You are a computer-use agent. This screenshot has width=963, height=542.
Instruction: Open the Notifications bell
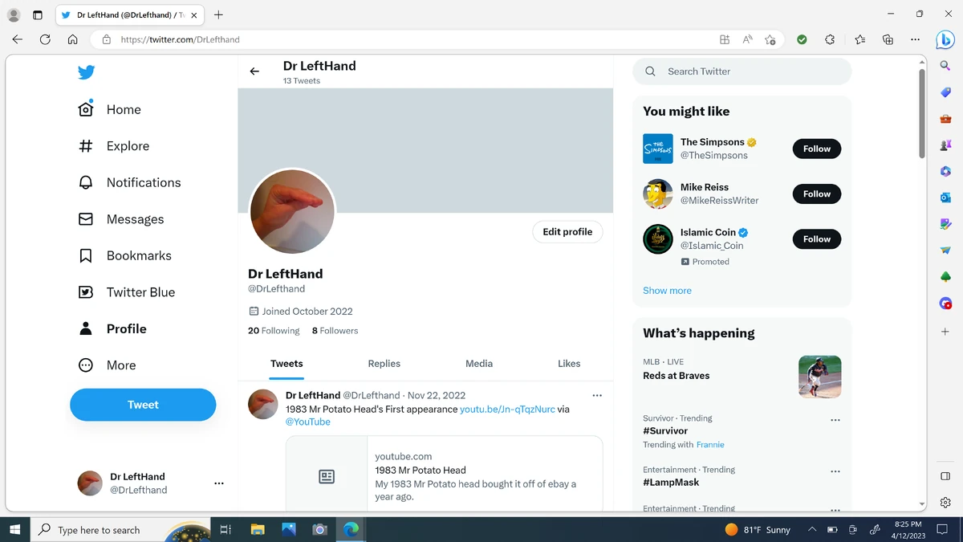(x=86, y=182)
